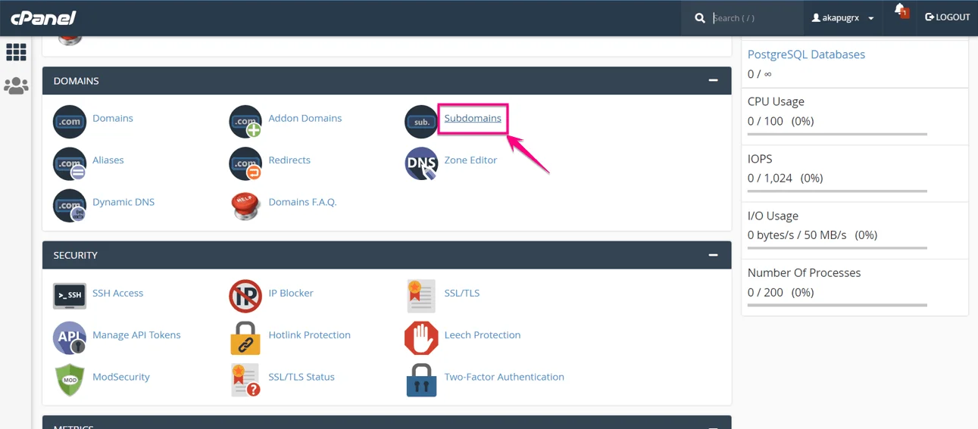The image size is (978, 429).
Task: Open the Dynamic DNS icon
Action: click(x=70, y=205)
